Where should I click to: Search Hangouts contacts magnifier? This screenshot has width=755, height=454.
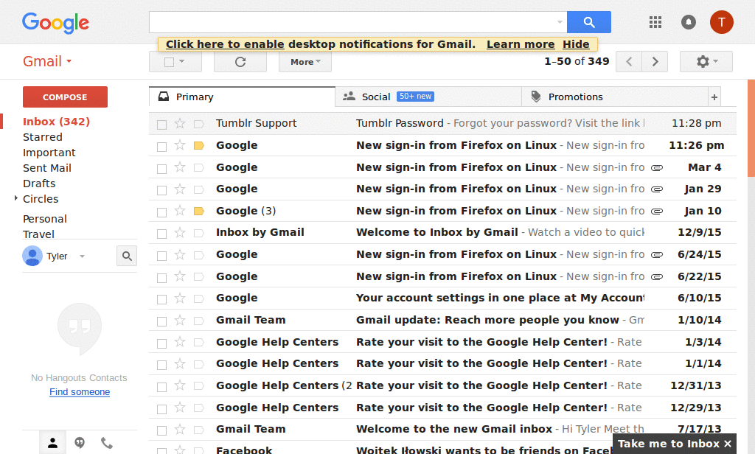pyautogui.click(x=127, y=256)
